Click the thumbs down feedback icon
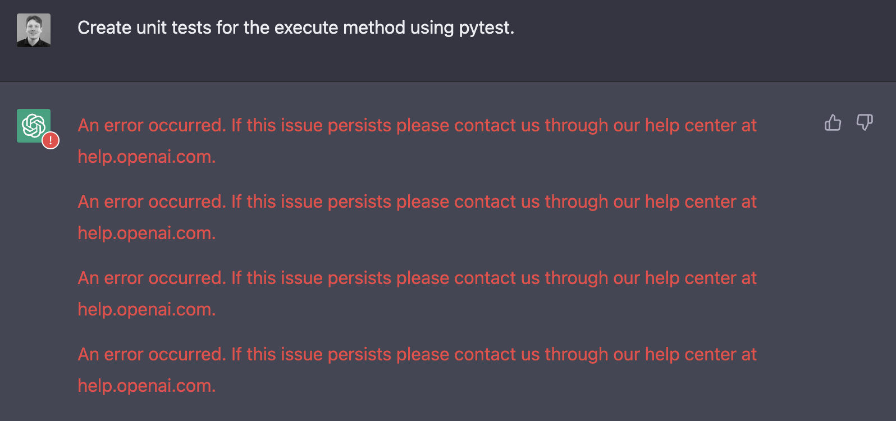896x421 pixels. [865, 122]
